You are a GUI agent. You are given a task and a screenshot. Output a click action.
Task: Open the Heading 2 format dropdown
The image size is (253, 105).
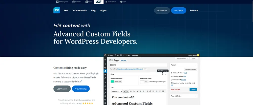(117, 91)
